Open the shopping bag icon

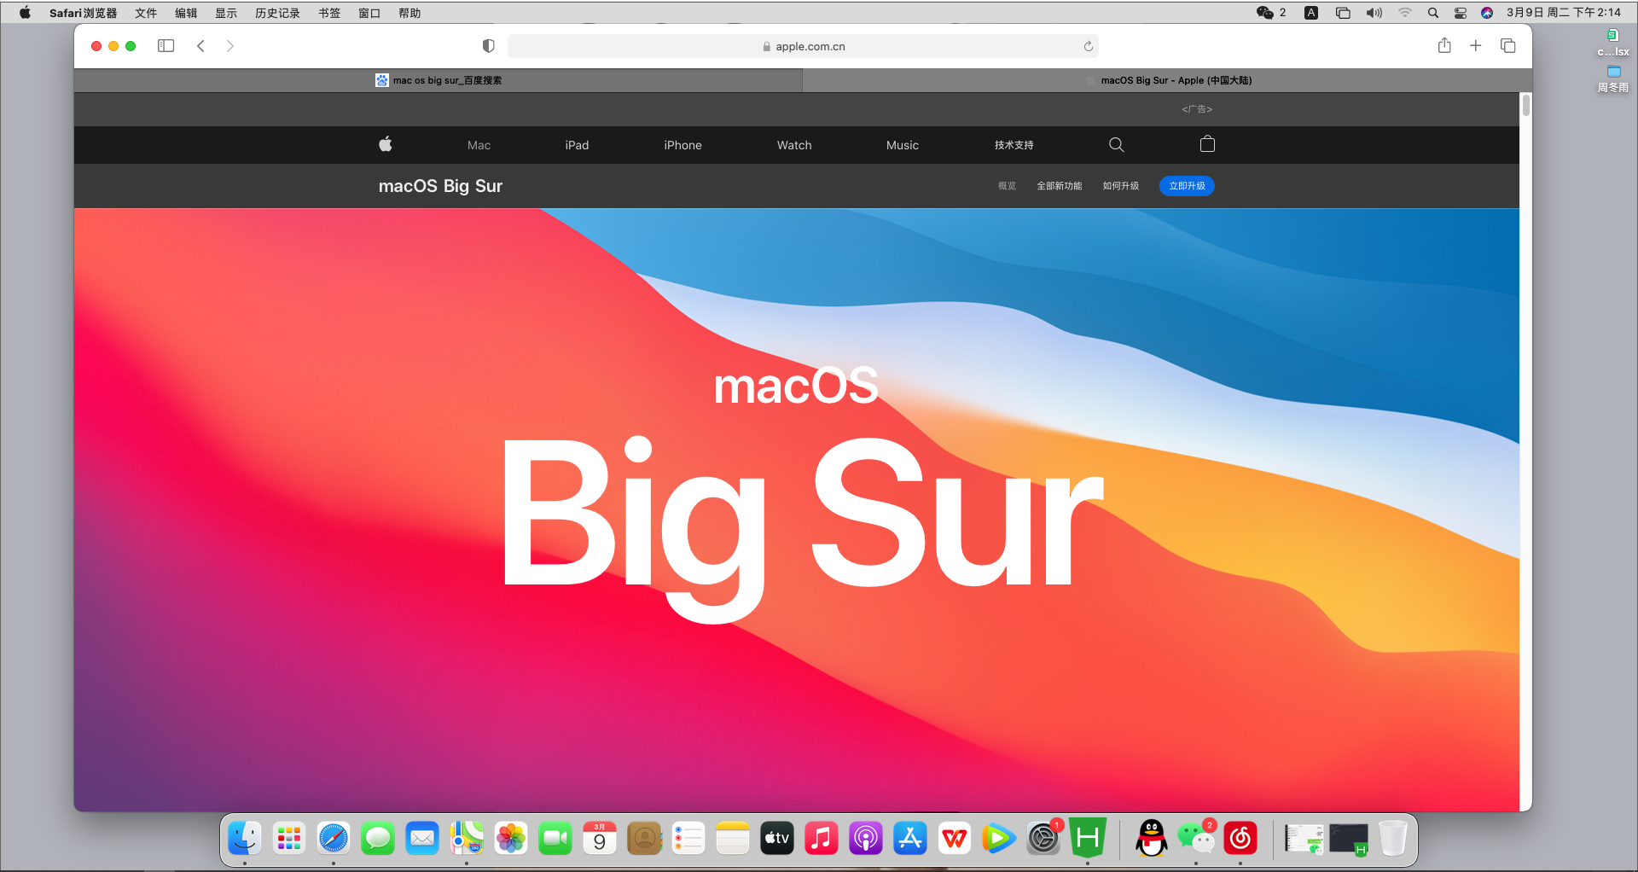pos(1207,143)
